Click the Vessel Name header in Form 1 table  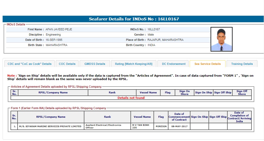click(x=142, y=117)
